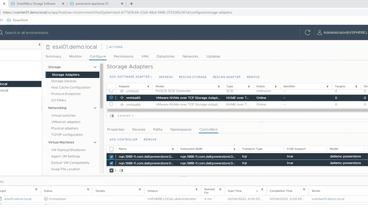Collapse the Virtual Machines section

pyautogui.click(x=95, y=142)
